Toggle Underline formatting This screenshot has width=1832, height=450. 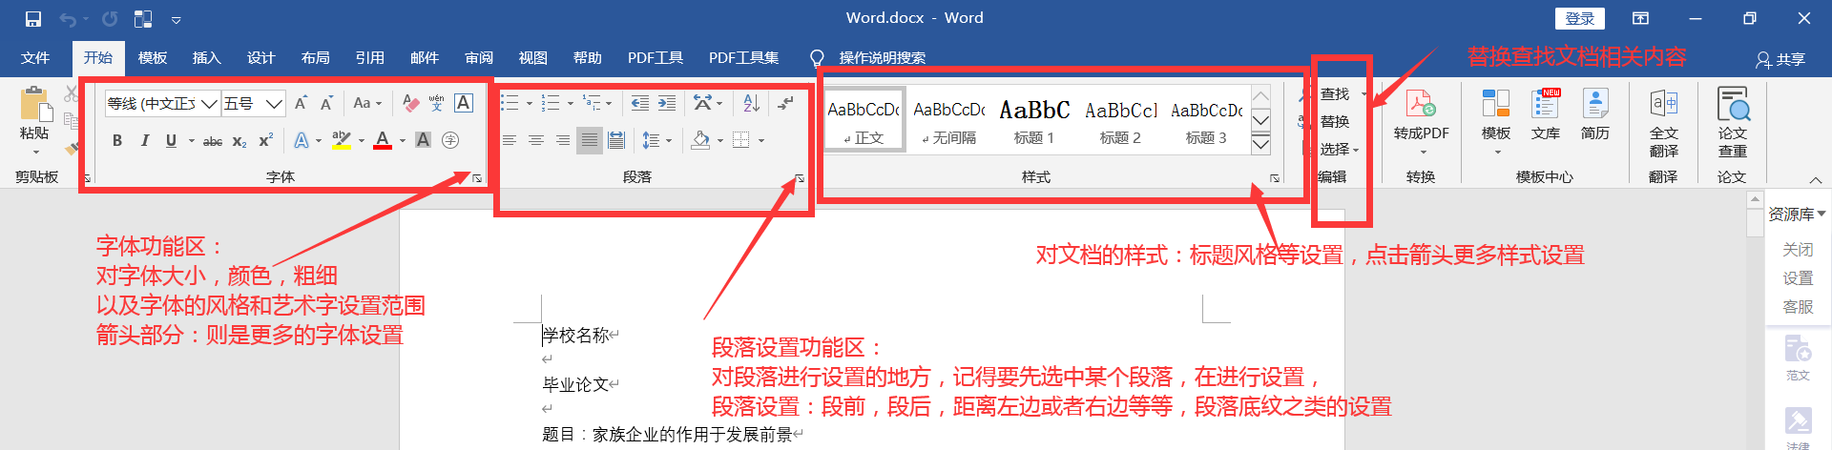click(171, 140)
